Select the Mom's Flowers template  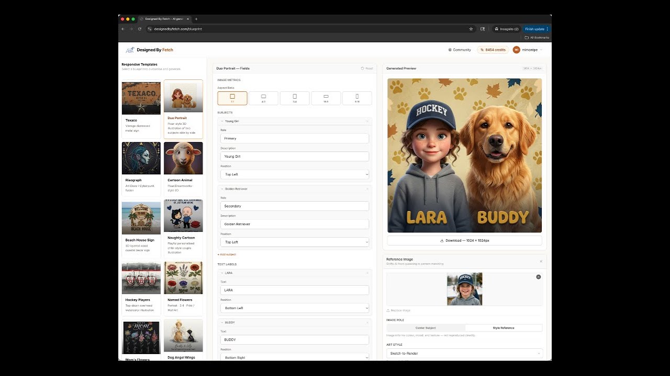click(141, 340)
